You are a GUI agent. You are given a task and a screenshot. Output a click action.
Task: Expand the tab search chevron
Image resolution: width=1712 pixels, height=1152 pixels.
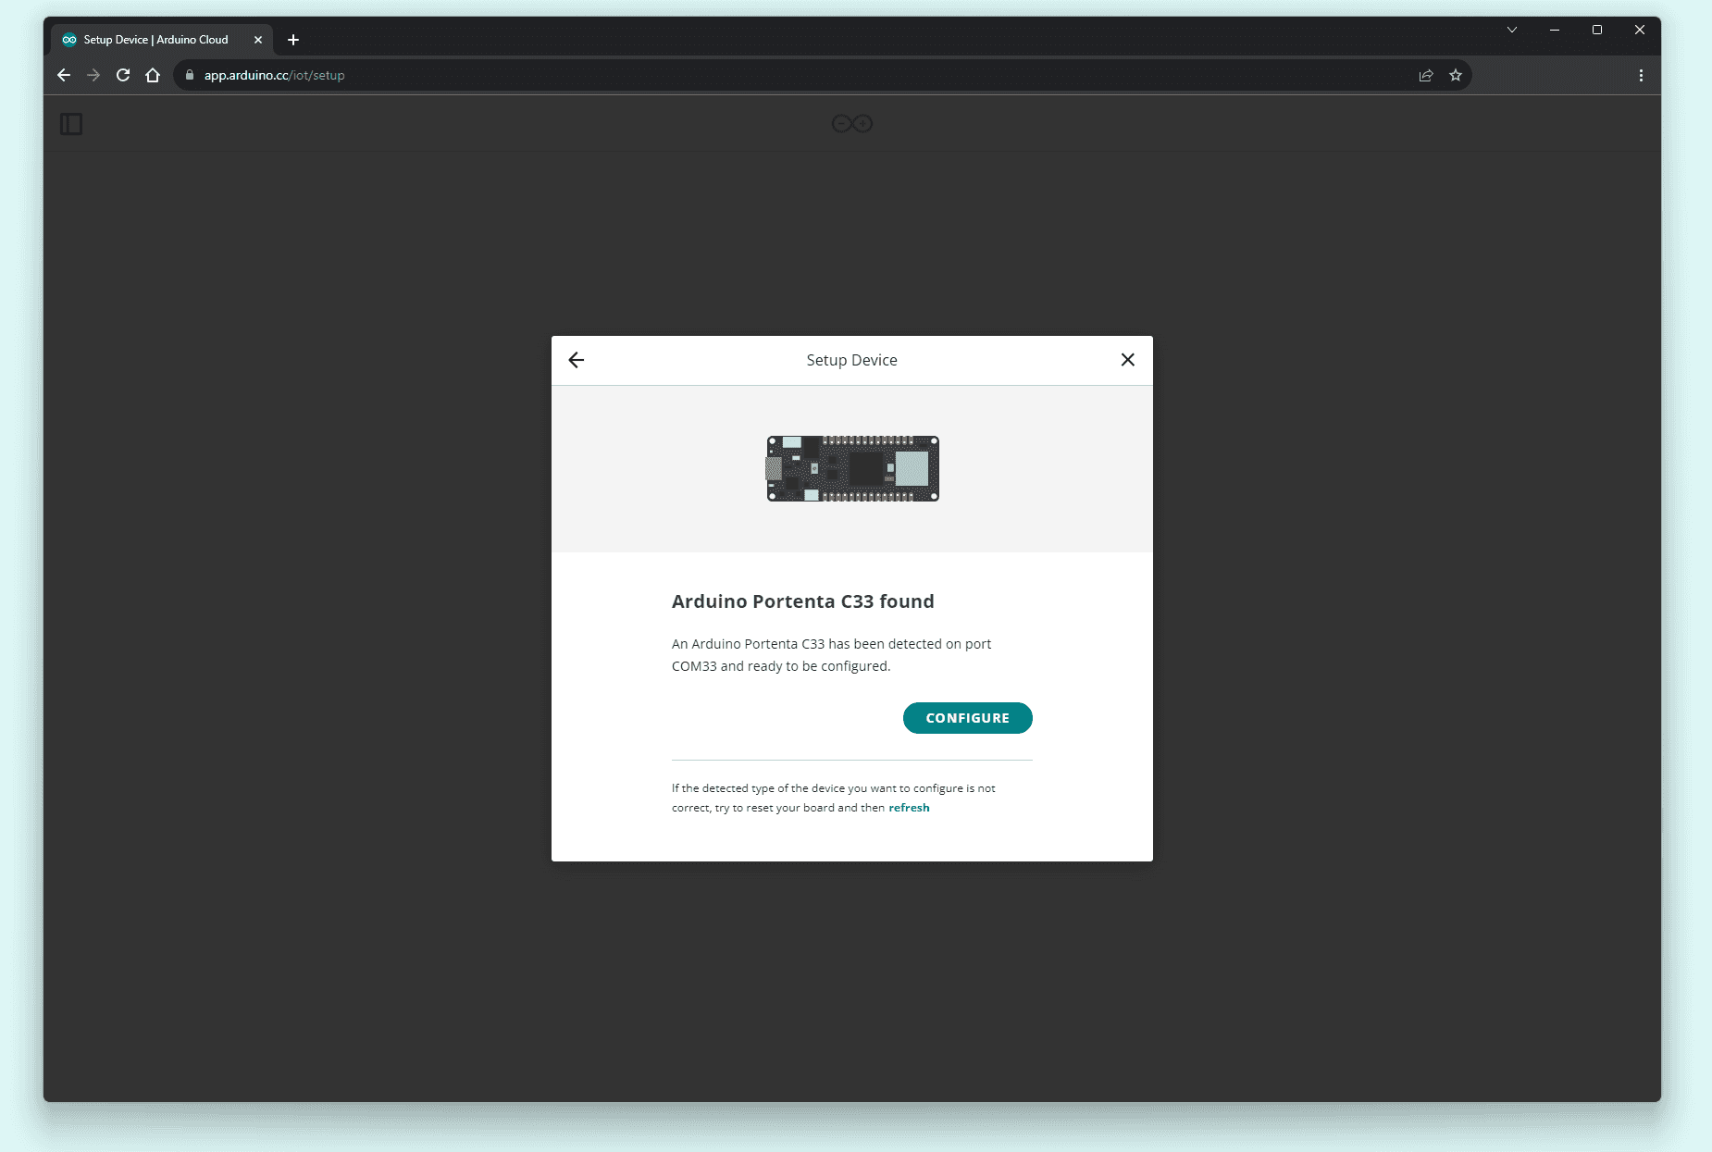coord(1512,30)
